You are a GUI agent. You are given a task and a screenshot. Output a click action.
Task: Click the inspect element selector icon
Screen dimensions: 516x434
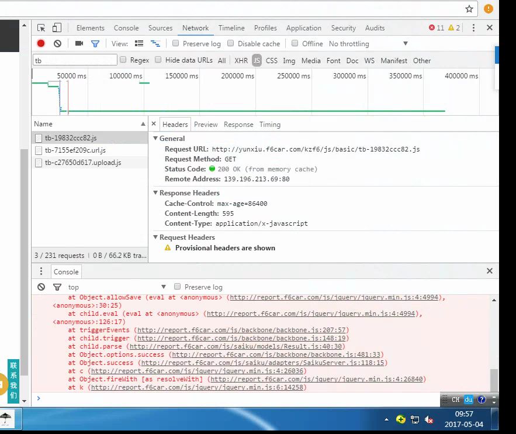[41, 28]
